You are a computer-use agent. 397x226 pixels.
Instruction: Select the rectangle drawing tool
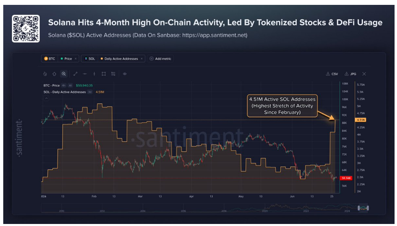pos(104,74)
